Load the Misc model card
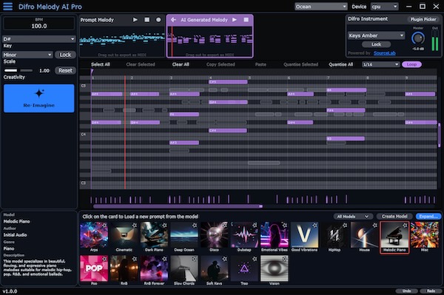Screen dimensions: 444x295 (425, 237)
